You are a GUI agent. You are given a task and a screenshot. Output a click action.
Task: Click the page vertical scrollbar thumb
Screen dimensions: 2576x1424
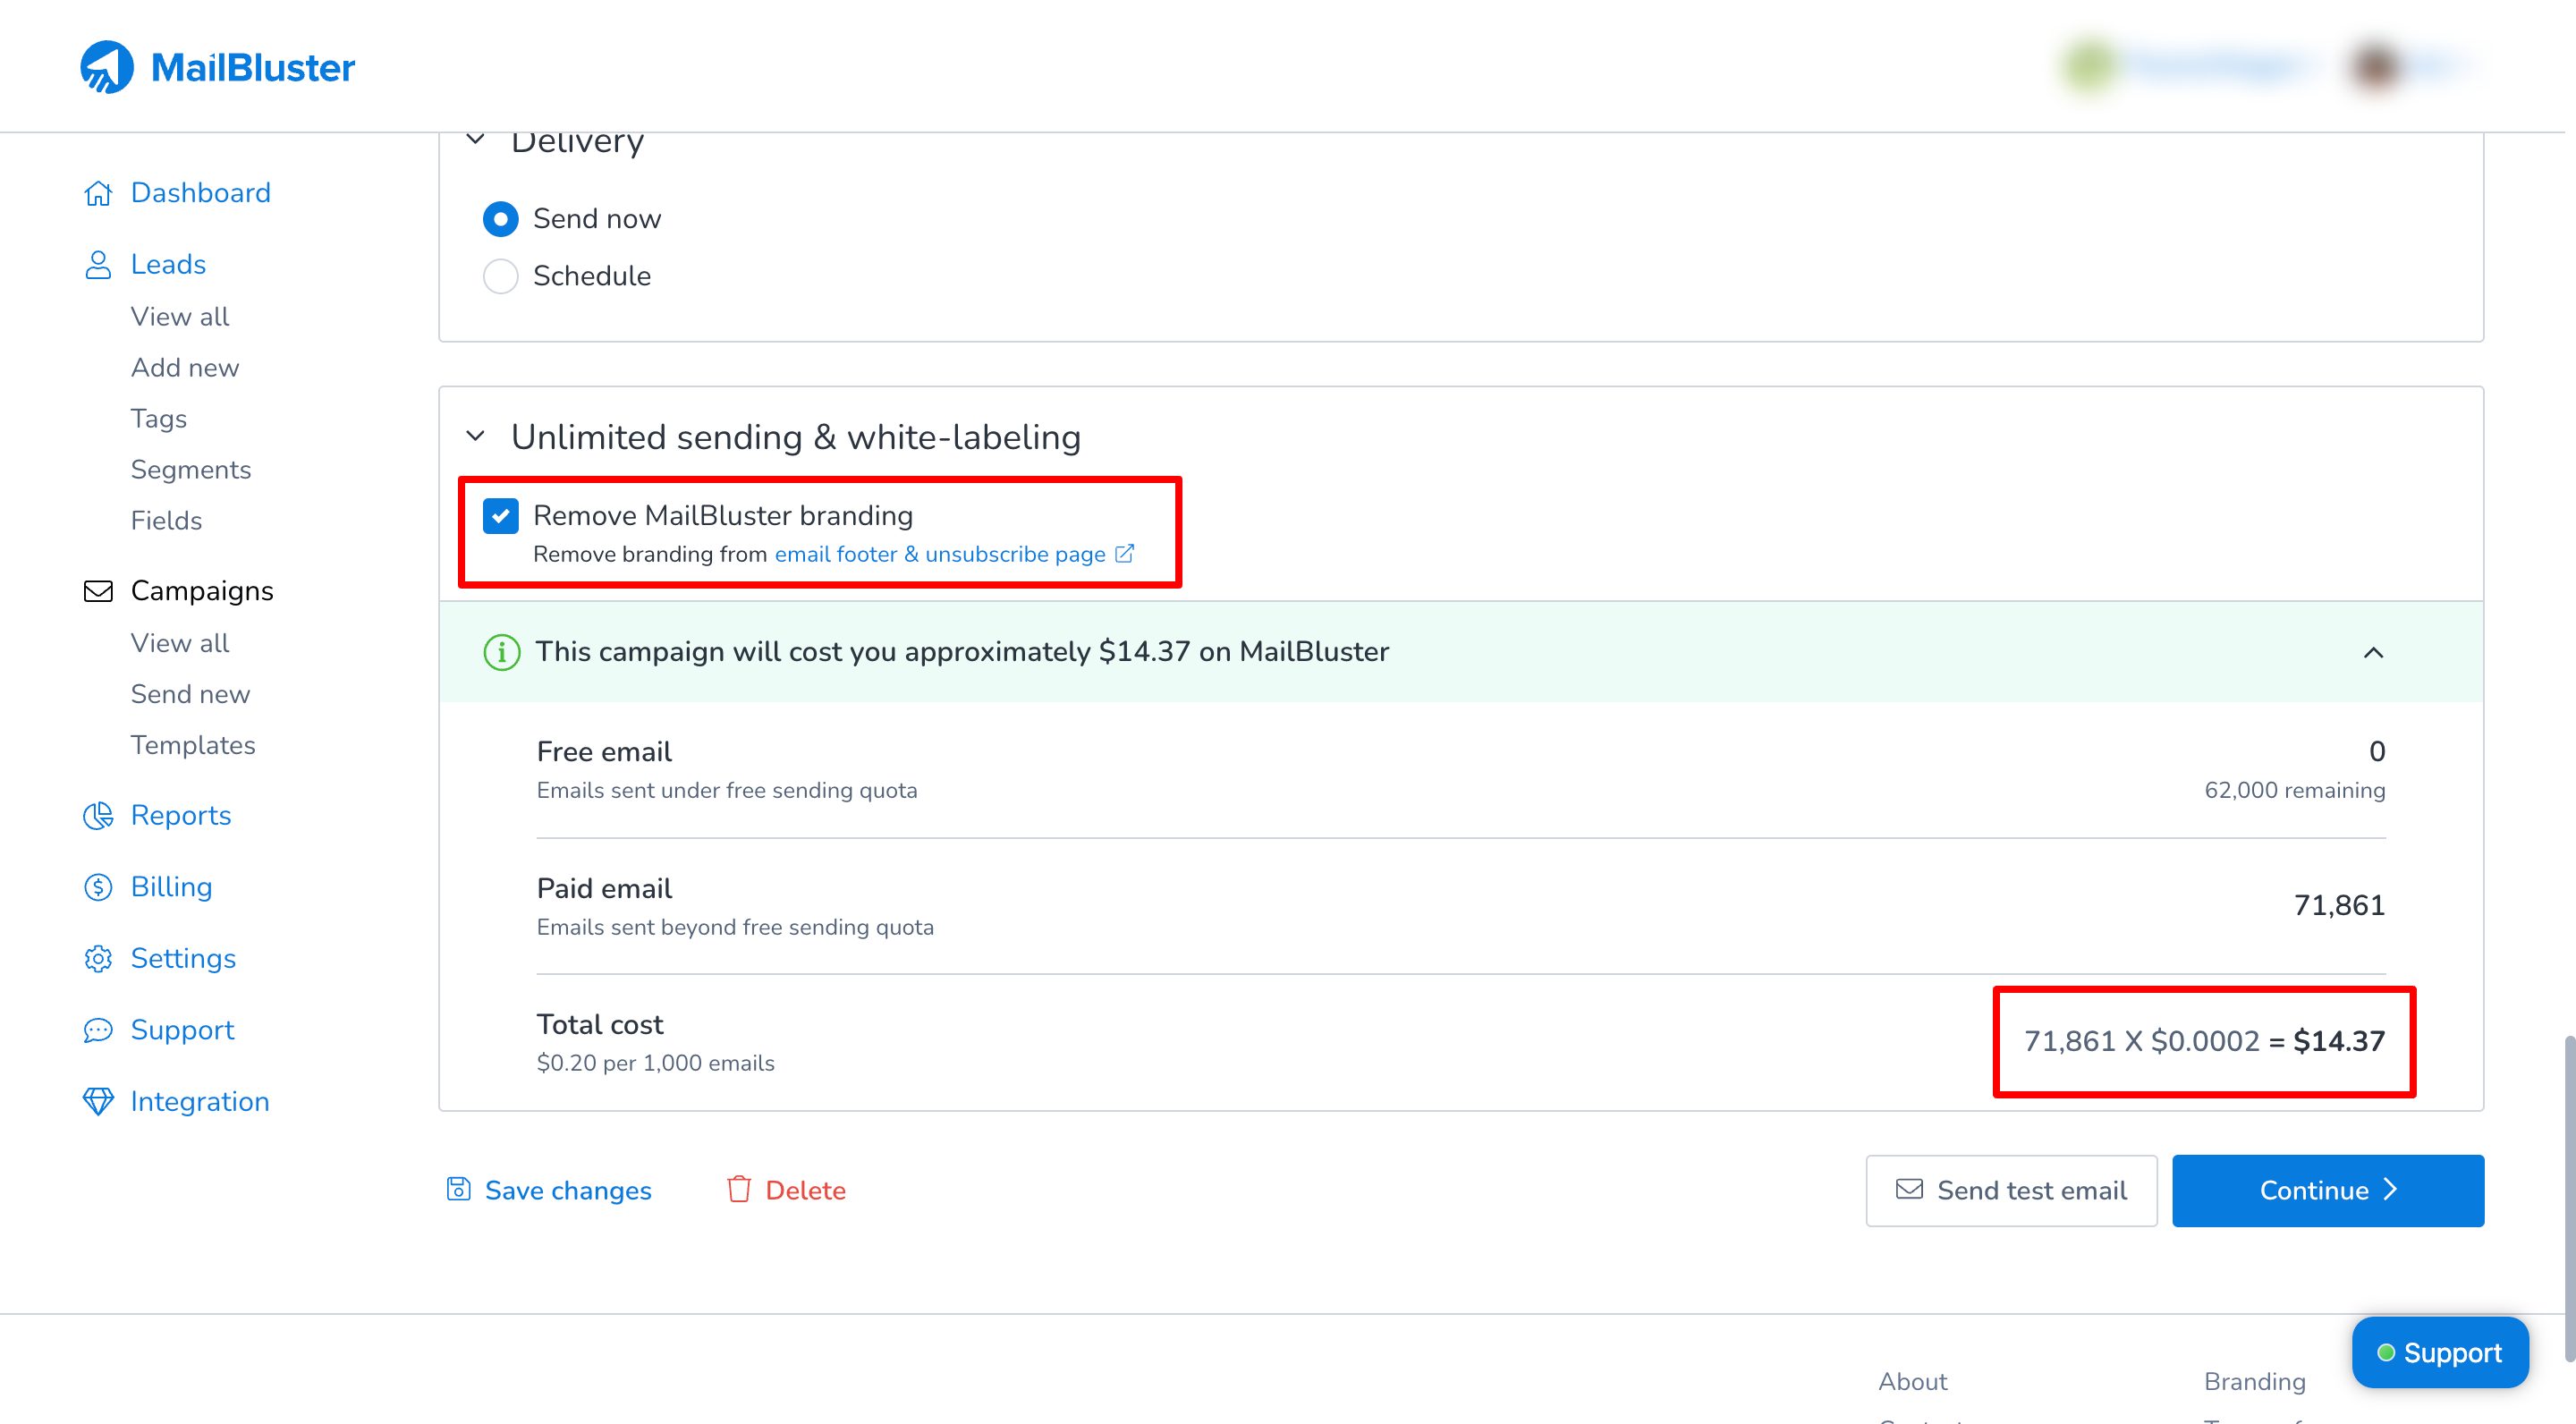coord(2568,1198)
